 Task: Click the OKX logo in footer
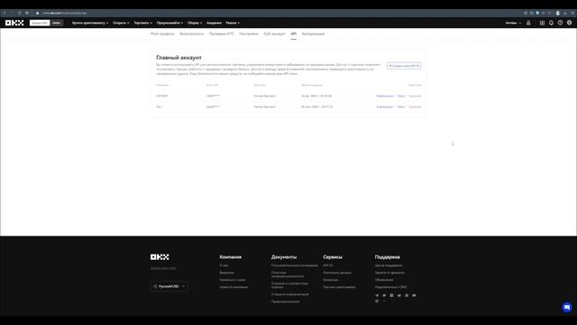click(x=160, y=256)
